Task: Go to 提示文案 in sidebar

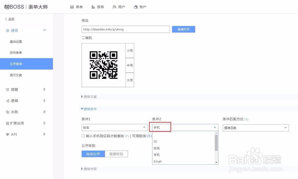Action: tap(16, 75)
